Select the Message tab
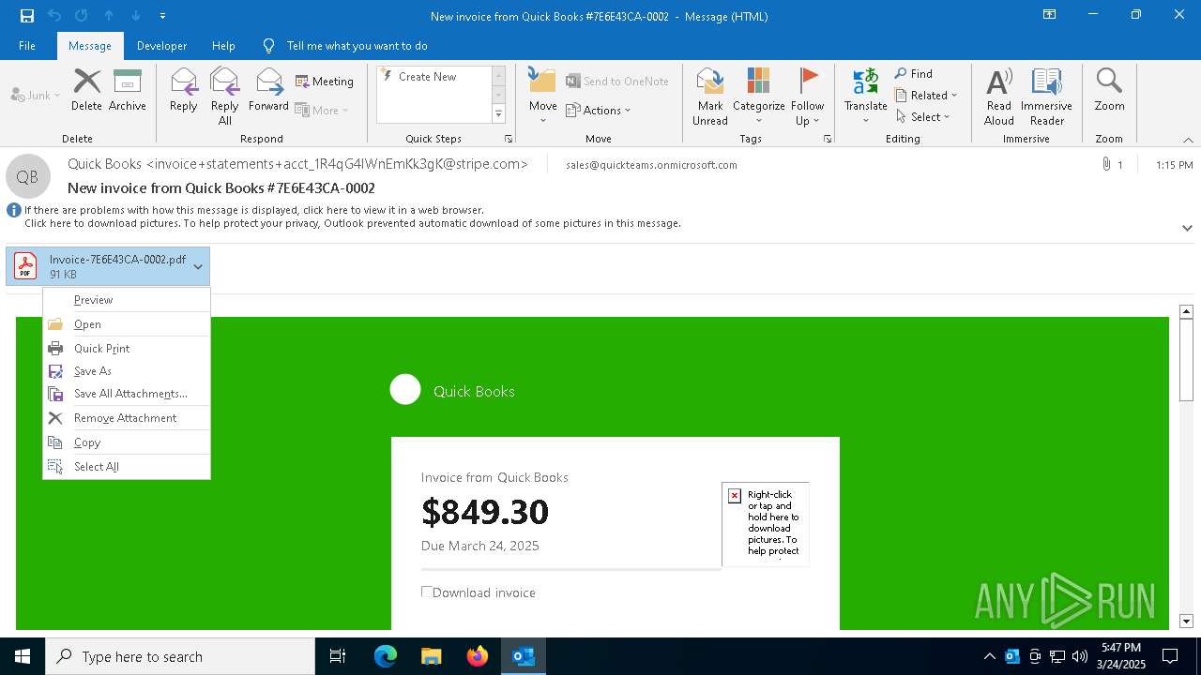The image size is (1201, 675). tap(90, 46)
